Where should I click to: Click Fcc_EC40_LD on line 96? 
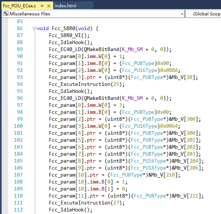pyautogui.click(x=65, y=98)
